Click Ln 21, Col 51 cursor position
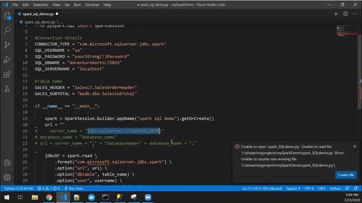Image resolution: width=362 pixels, height=203 pixels. [x=262, y=188]
